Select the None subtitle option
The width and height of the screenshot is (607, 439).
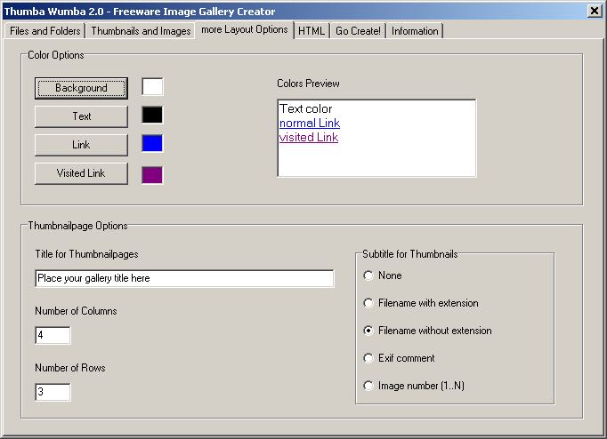368,275
